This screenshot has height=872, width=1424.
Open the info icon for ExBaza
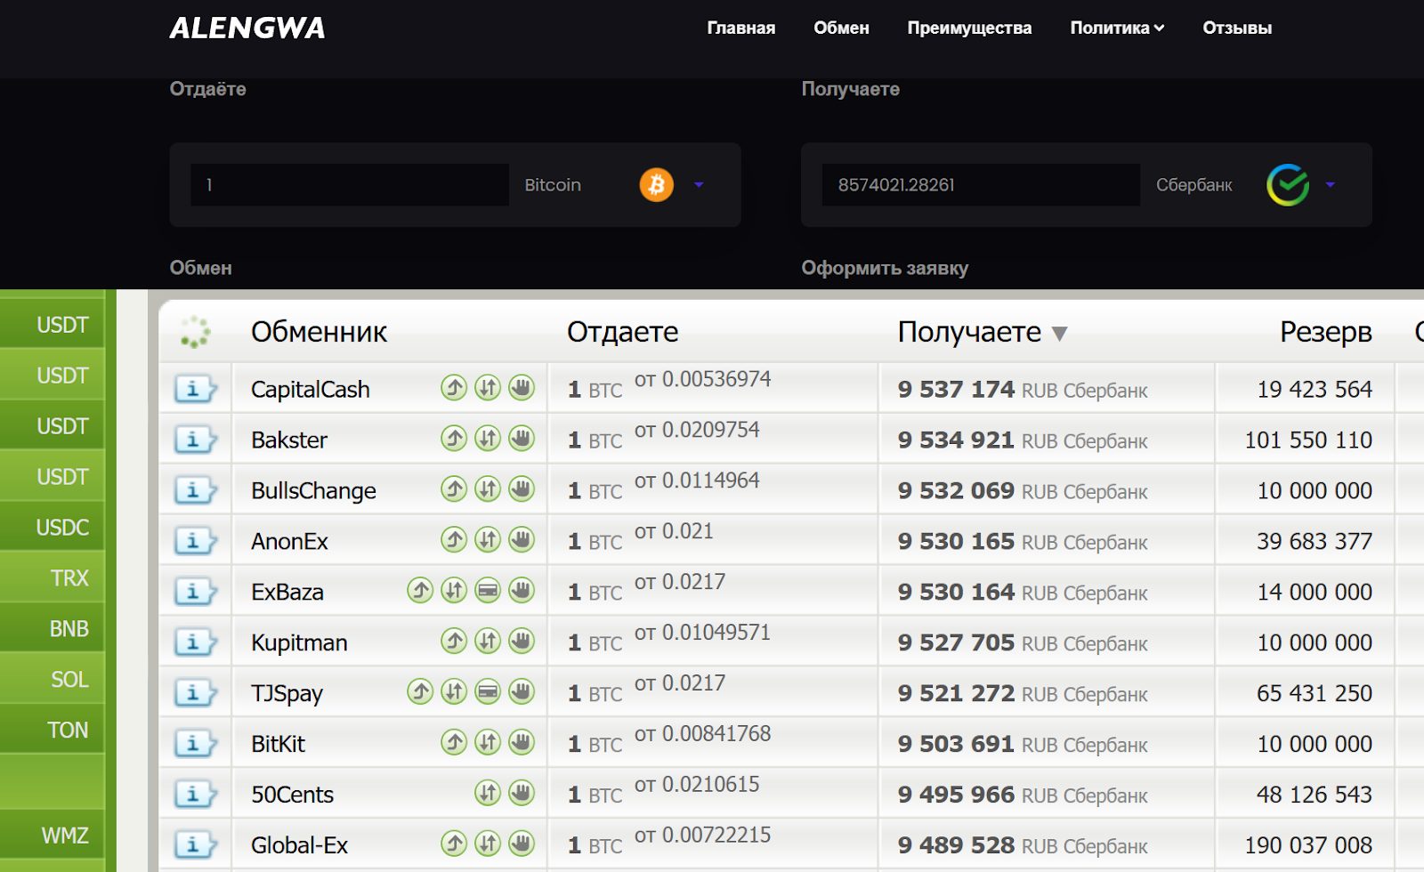click(x=195, y=592)
